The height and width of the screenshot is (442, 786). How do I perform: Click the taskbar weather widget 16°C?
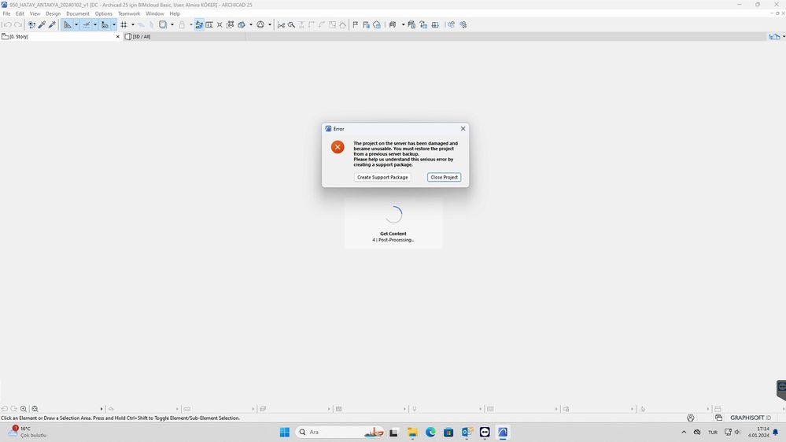coord(28,432)
